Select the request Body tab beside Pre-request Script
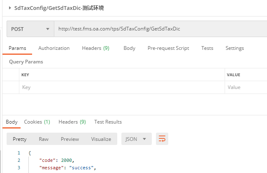This screenshot has height=173, width=267. click(x=129, y=48)
